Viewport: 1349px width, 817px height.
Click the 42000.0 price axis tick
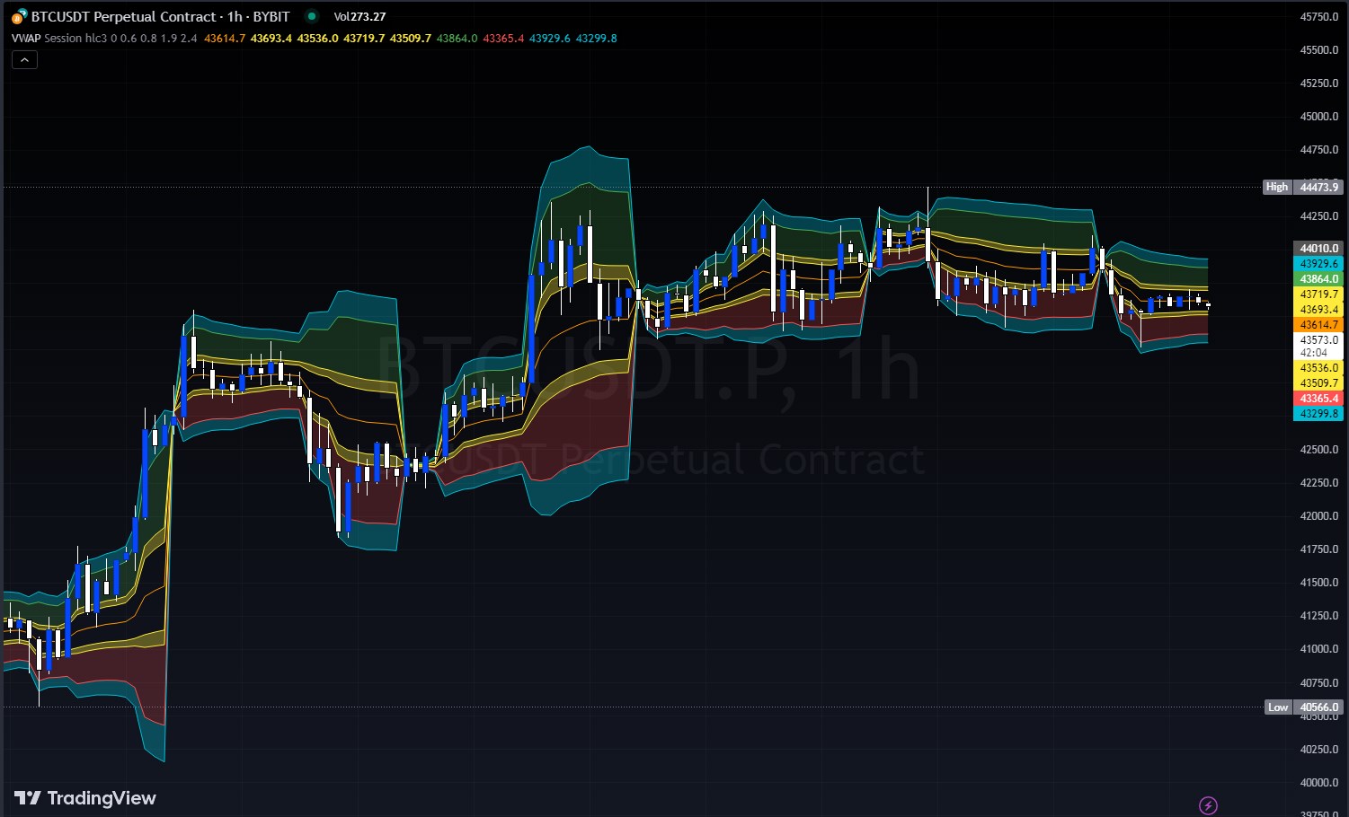tap(1319, 516)
